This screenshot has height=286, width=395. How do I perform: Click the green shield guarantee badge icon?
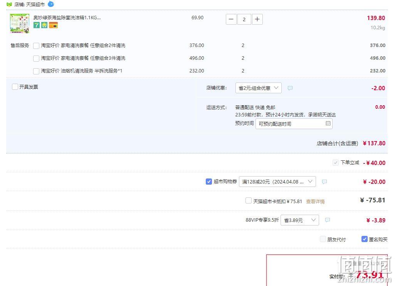(44, 25)
